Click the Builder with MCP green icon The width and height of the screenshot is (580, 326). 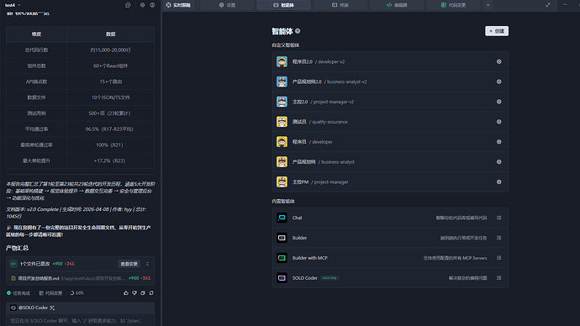282,258
